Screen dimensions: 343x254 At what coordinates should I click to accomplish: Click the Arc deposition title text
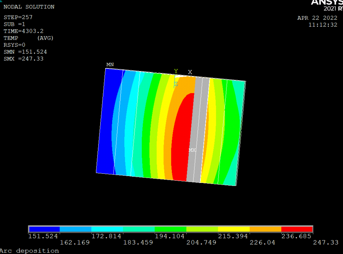[30, 251]
